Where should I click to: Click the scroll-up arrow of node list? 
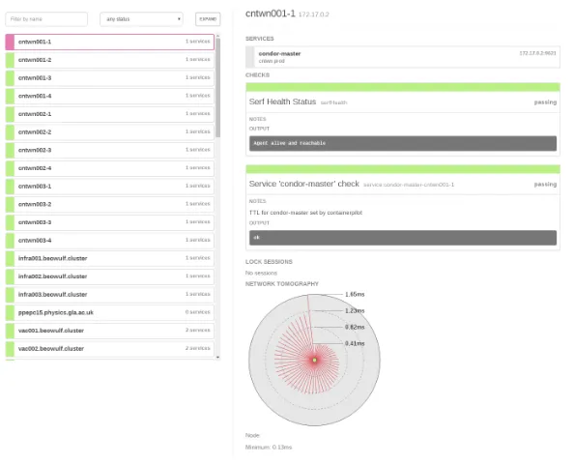(x=218, y=36)
